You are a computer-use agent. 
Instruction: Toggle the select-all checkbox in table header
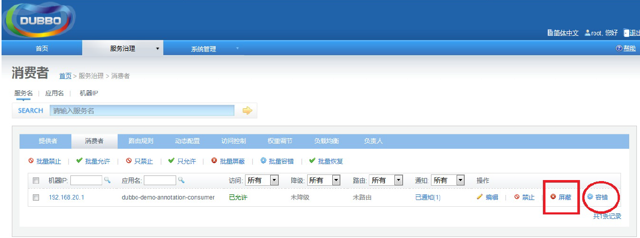click(x=36, y=181)
